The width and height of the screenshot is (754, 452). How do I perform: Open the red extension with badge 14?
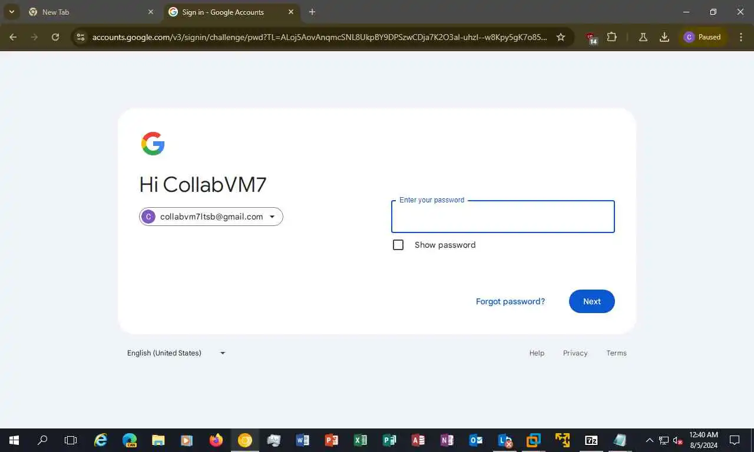(591, 38)
